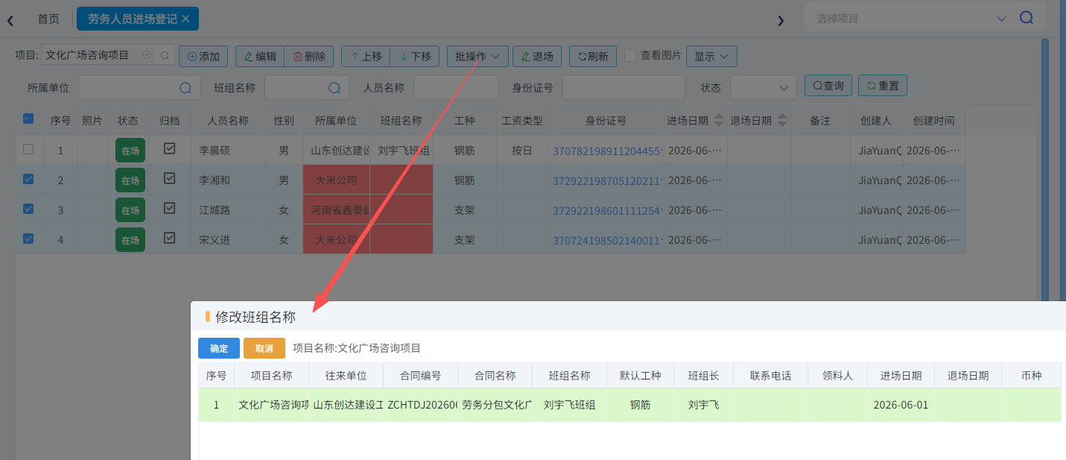
Task: Click the 人员名称 input field
Action: click(x=456, y=87)
